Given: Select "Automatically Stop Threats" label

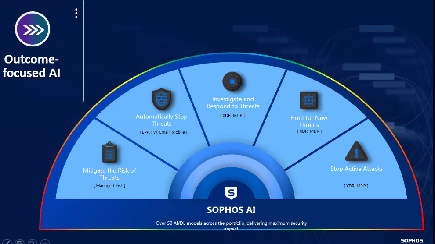Looking at the screenshot, I should 161,120.
